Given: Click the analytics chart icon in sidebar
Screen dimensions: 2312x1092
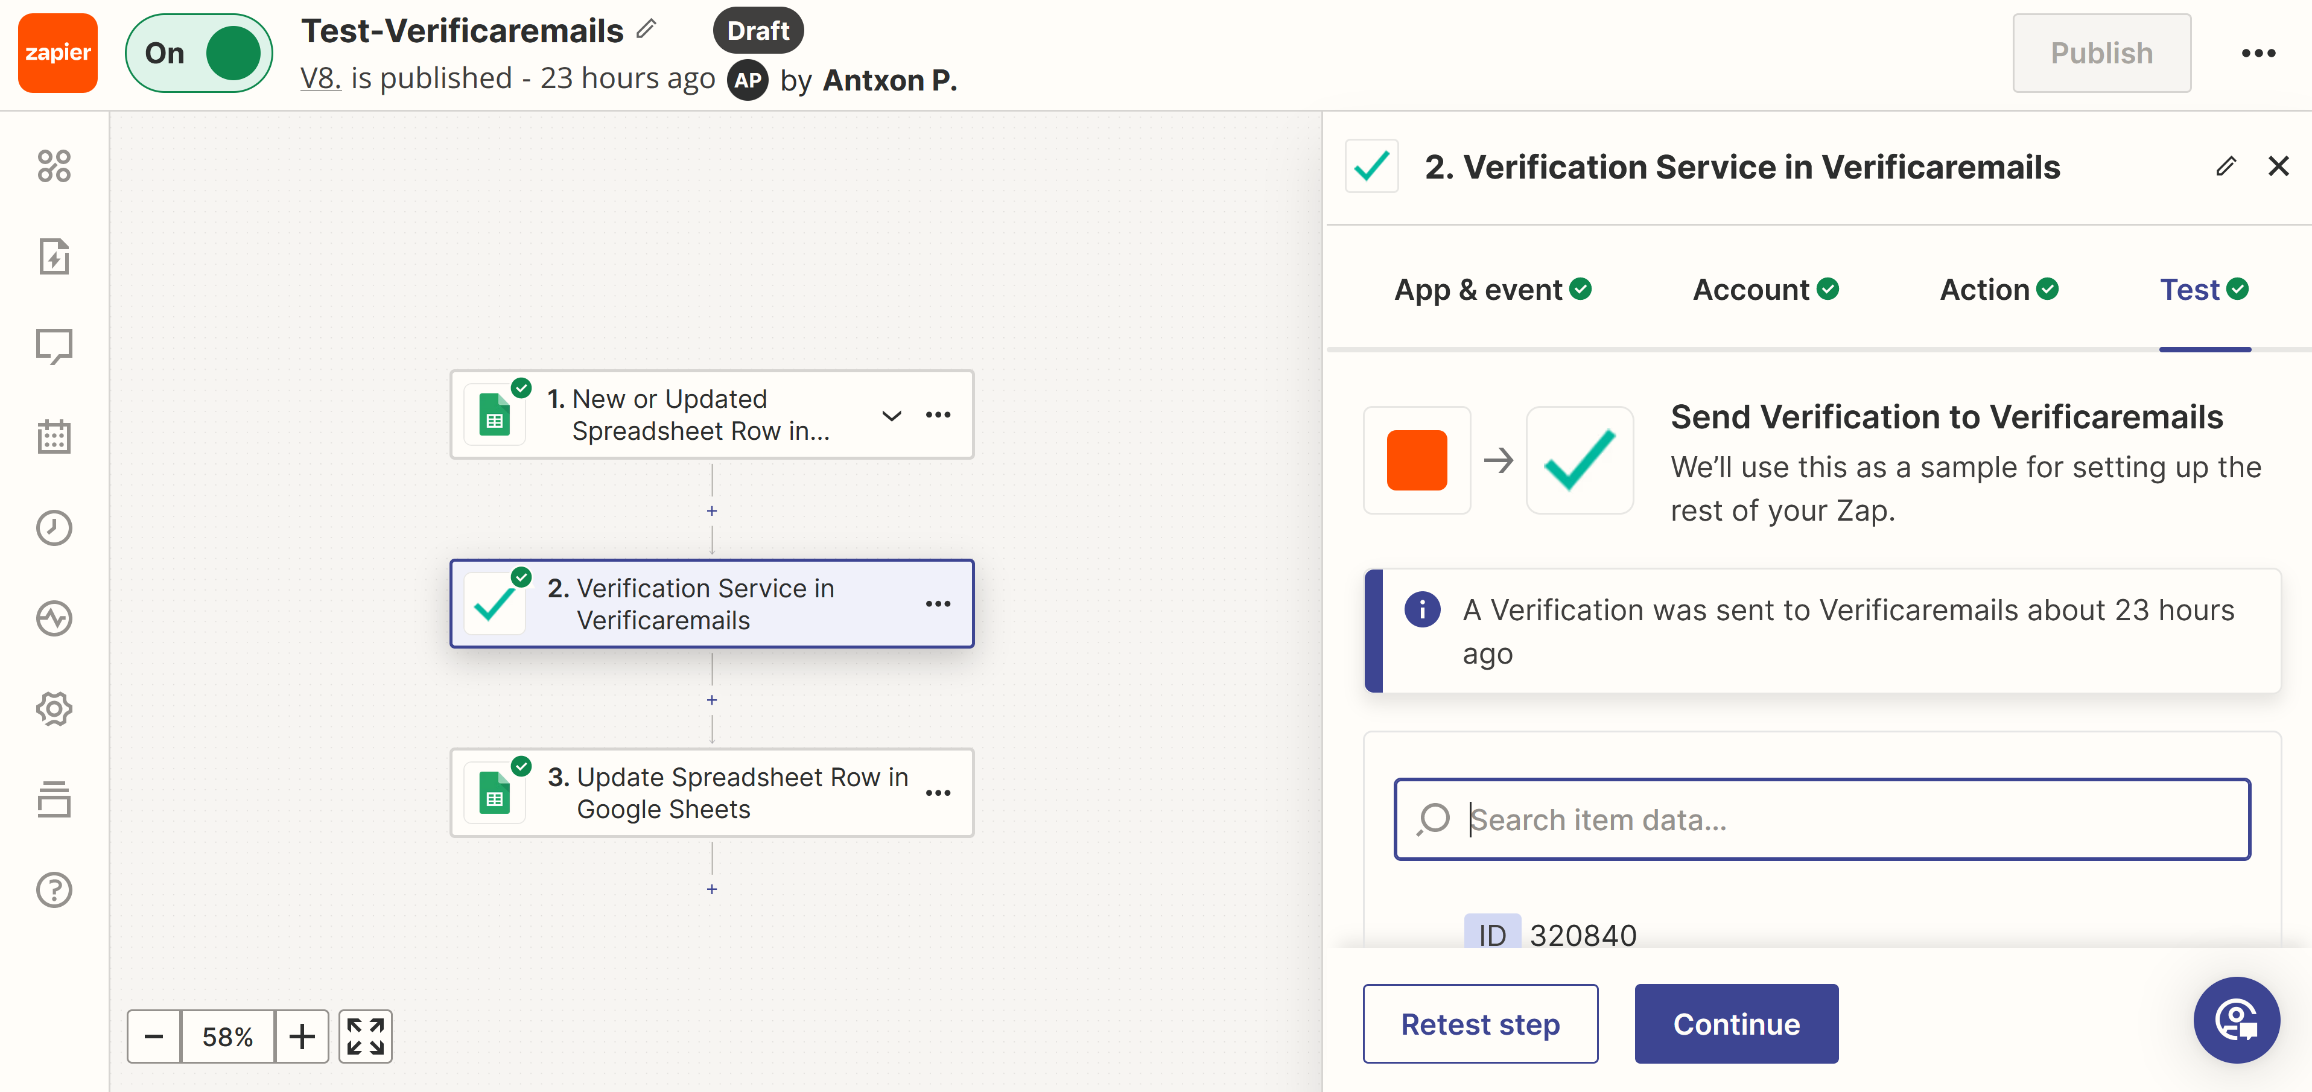Looking at the screenshot, I should coord(54,617).
